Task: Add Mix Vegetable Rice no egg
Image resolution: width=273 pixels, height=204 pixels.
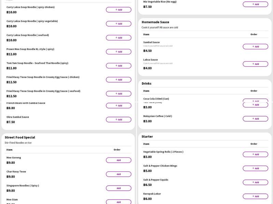Action: pos(255,4)
